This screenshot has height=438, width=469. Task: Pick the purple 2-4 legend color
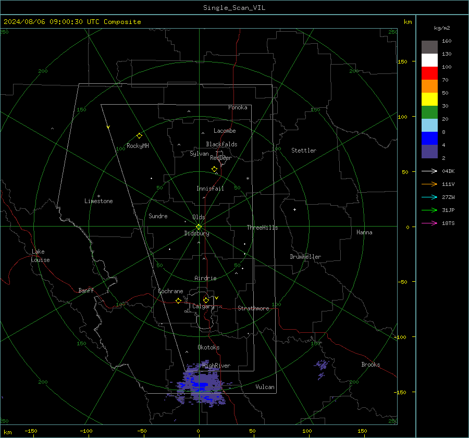coord(429,151)
